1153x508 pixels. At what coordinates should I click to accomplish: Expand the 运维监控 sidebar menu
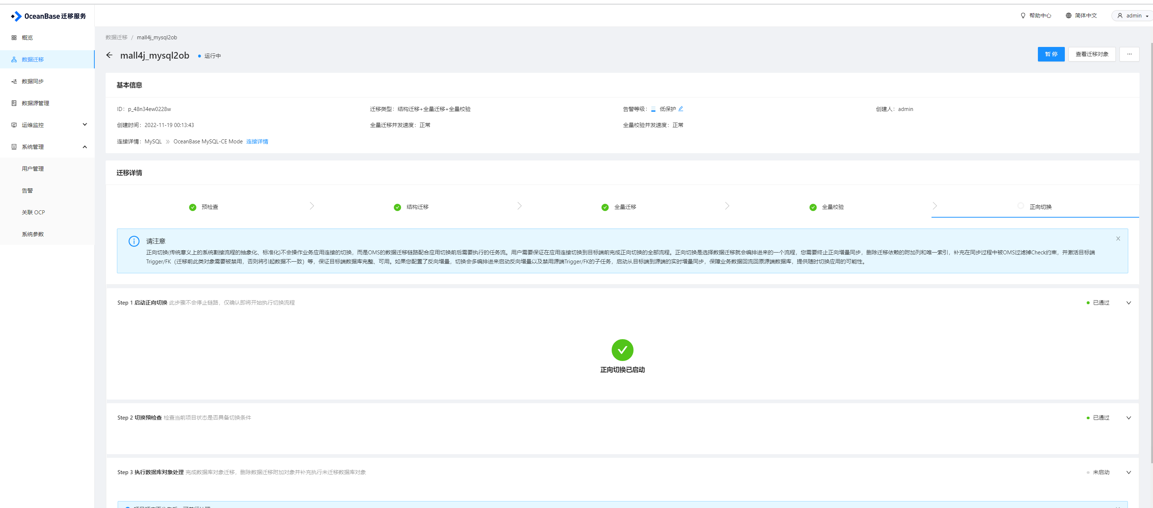pos(85,125)
